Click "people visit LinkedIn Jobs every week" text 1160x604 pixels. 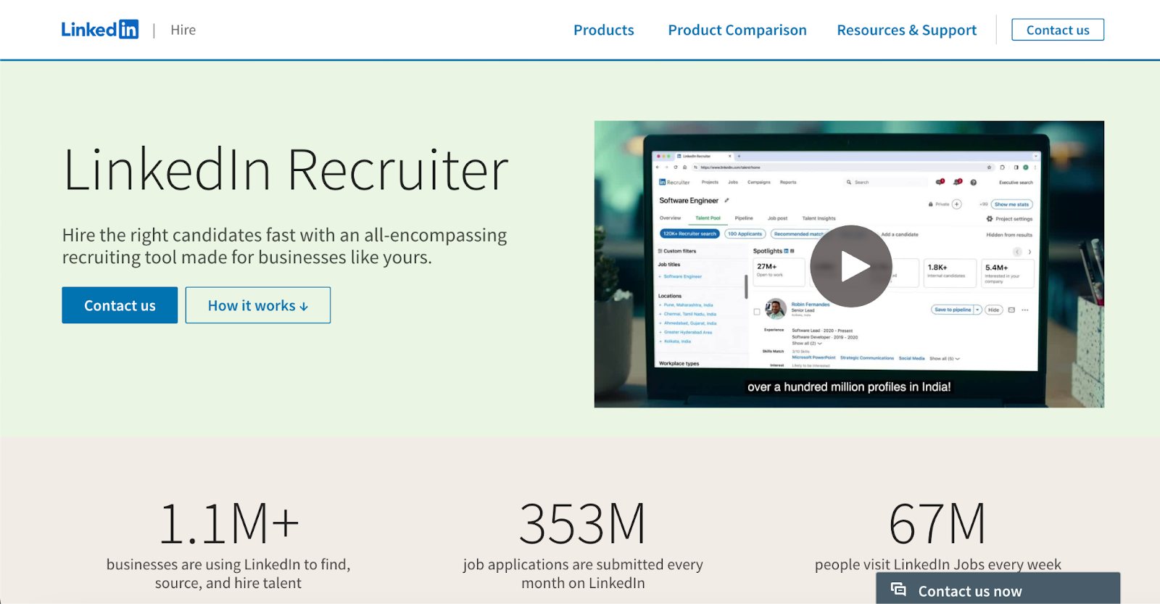[937, 565]
